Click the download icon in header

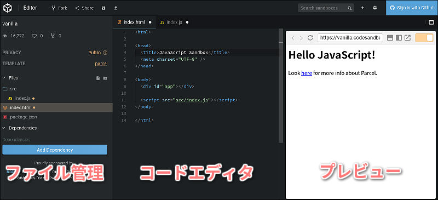coord(116,8)
